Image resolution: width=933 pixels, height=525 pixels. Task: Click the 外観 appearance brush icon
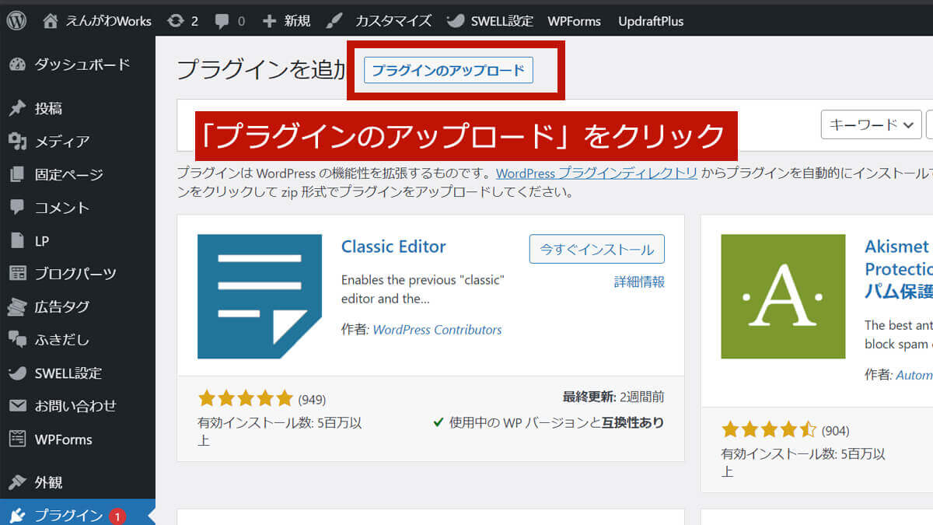(x=17, y=483)
